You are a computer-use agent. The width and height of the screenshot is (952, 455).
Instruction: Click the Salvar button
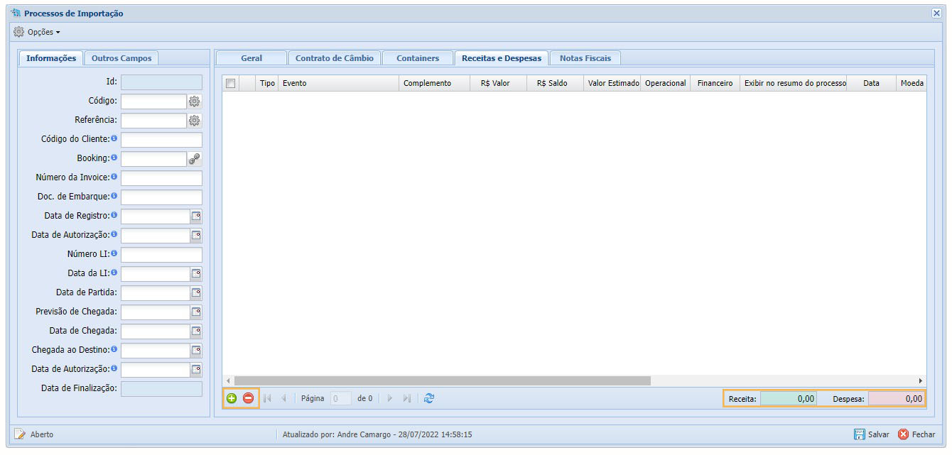coord(872,434)
